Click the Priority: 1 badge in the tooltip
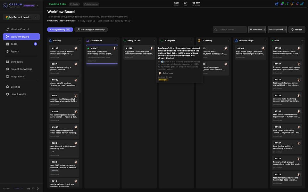This screenshot has width=308, height=192. [x=163, y=80]
